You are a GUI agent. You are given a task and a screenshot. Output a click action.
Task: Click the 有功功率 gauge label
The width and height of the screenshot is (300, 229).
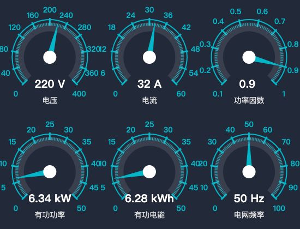(50, 215)
